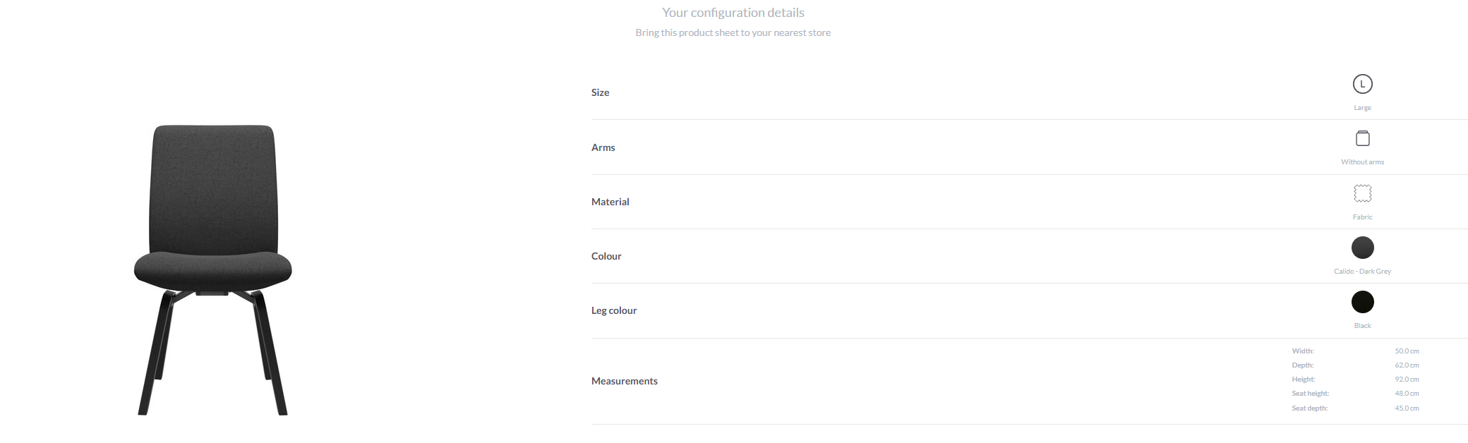Click the Large size circle icon
The height and width of the screenshot is (443, 1468).
(x=1362, y=84)
